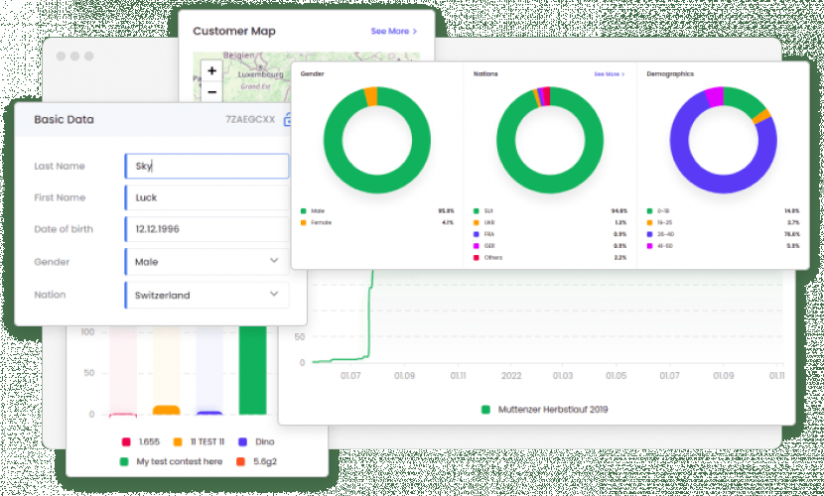
Task: Edit the Date of birth field
Action: pyautogui.click(x=207, y=229)
